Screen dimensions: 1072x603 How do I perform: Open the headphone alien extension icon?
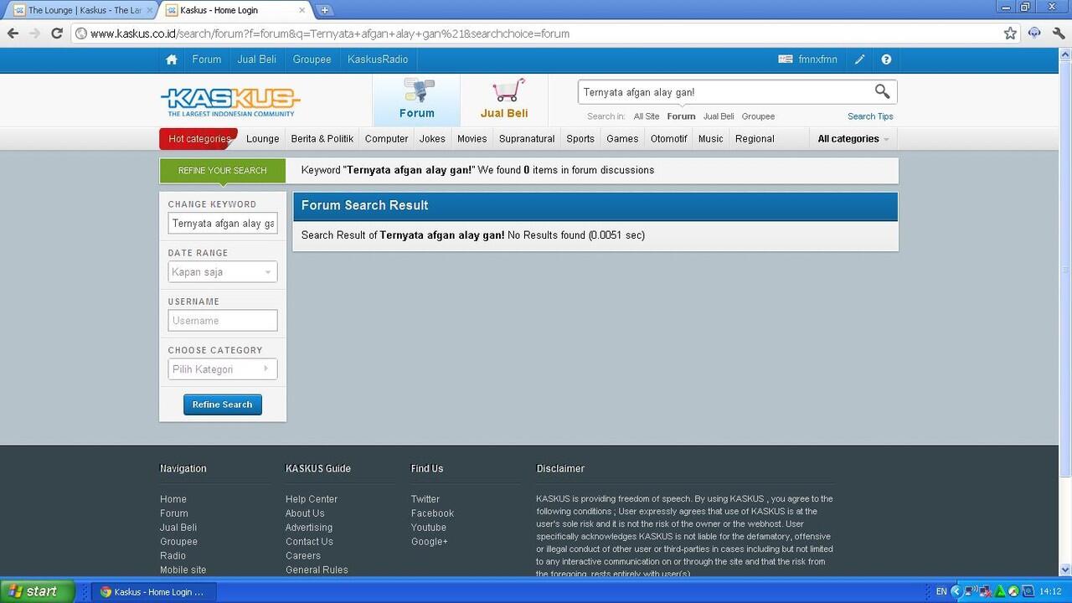tap(1034, 33)
